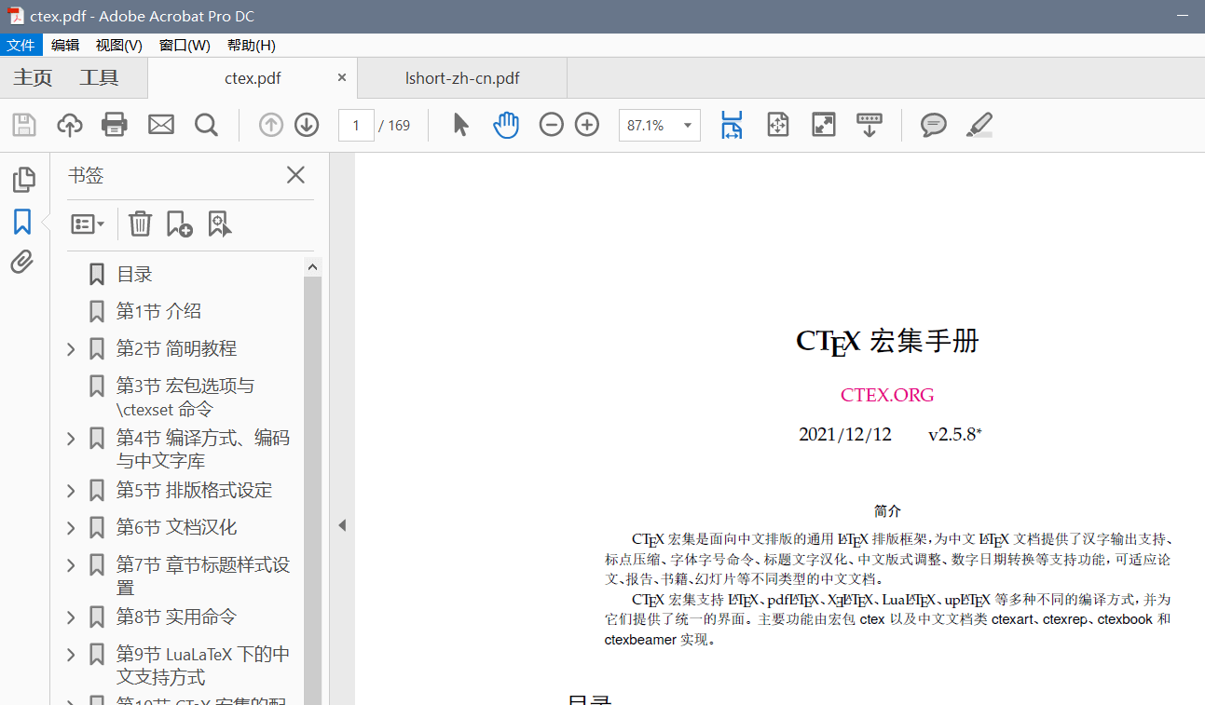Open the 工具 tools view
Image resolution: width=1205 pixels, height=705 pixels.
[x=99, y=78]
